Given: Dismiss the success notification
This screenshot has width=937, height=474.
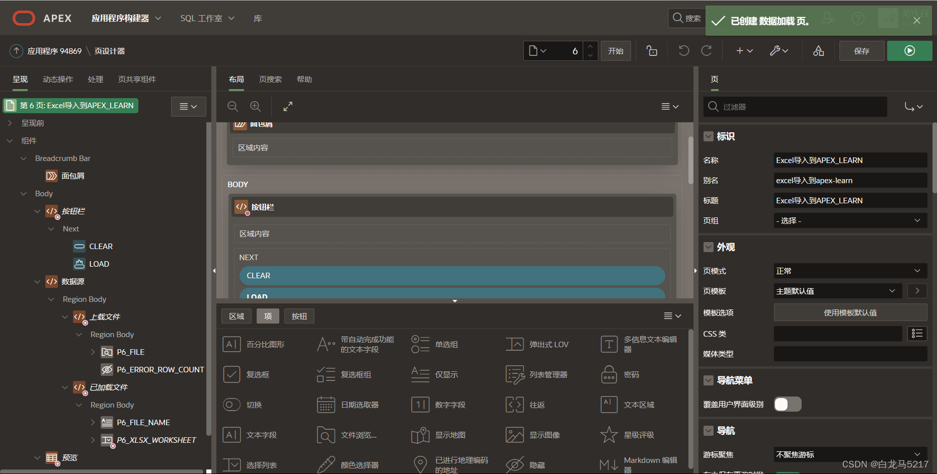Looking at the screenshot, I should click(x=916, y=21).
